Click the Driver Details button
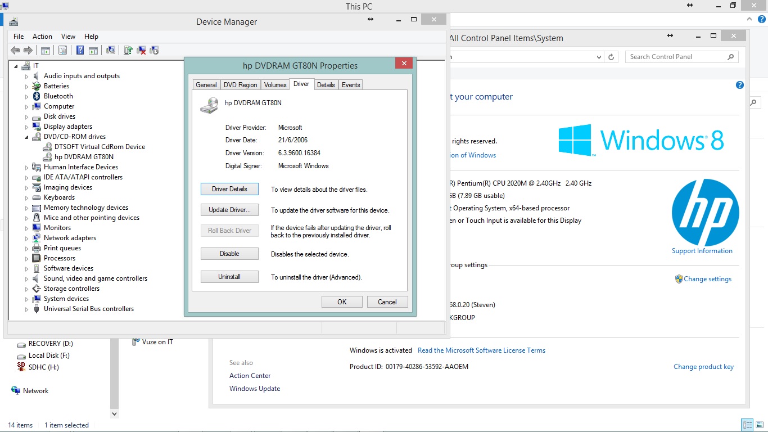The width and height of the screenshot is (768, 432). [x=229, y=189]
